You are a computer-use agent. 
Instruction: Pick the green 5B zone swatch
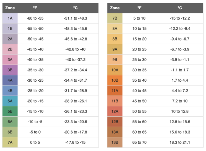pos(10,112)
